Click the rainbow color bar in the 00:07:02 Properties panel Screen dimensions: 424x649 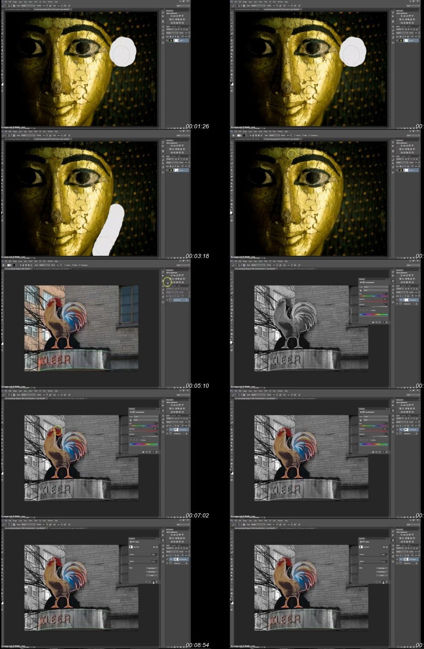point(144,444)
